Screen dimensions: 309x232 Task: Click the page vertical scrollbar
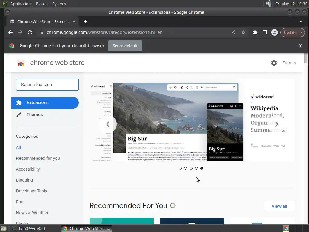click(x=306, y=58)
